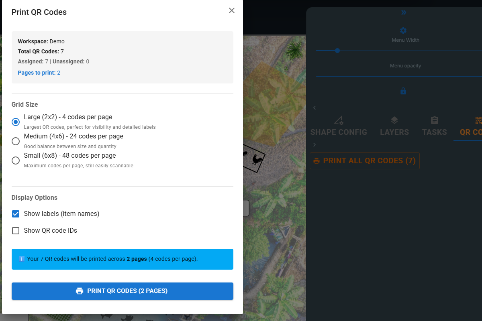The image size is (482, 321).
Task: Click PRINT ALL QR CODES (7)
Action: pos(364,160)
